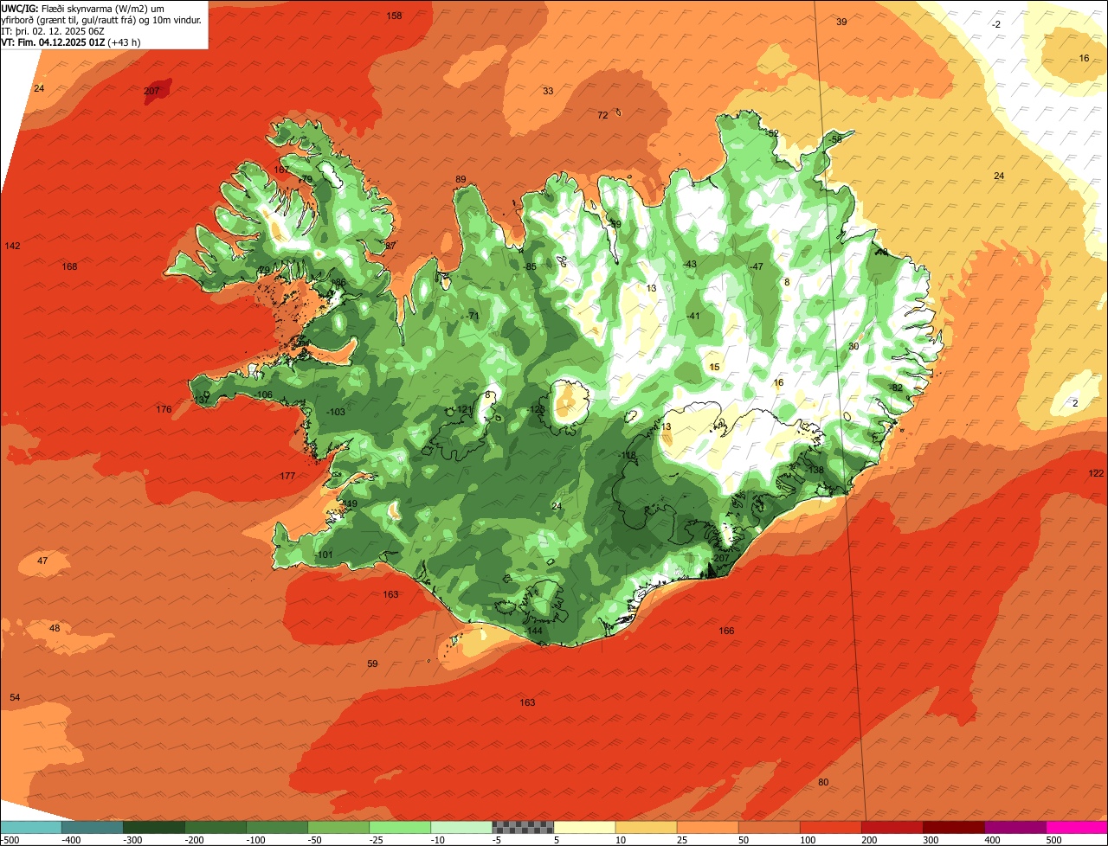The height and width of the screenshot is (846, 1108).
Task: Click the 142 value on the west edge
Action: pos(12,246)
